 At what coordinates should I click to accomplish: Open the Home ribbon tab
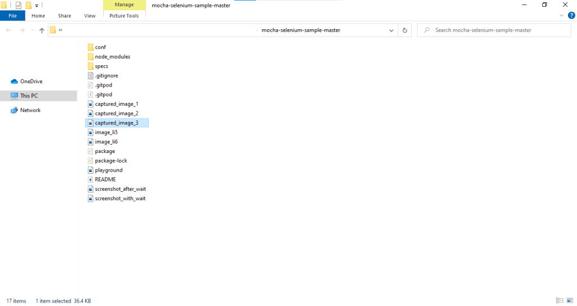pos(38,16)
